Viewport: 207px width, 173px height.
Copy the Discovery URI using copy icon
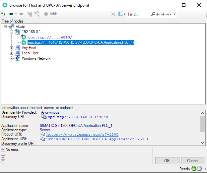click(x=44, y=117)
